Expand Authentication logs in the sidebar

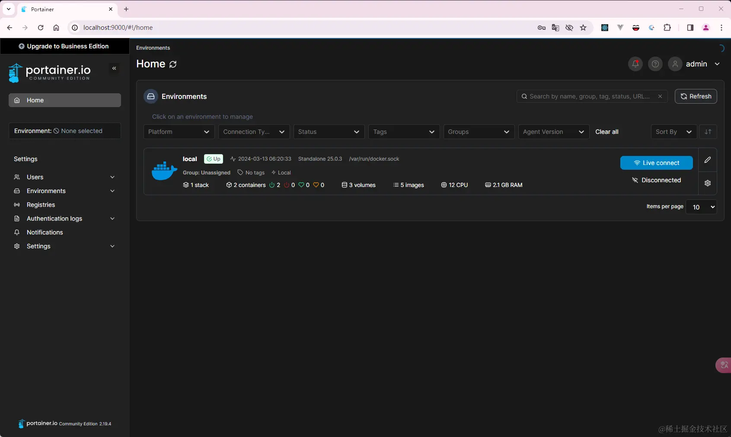coord(65,218)
